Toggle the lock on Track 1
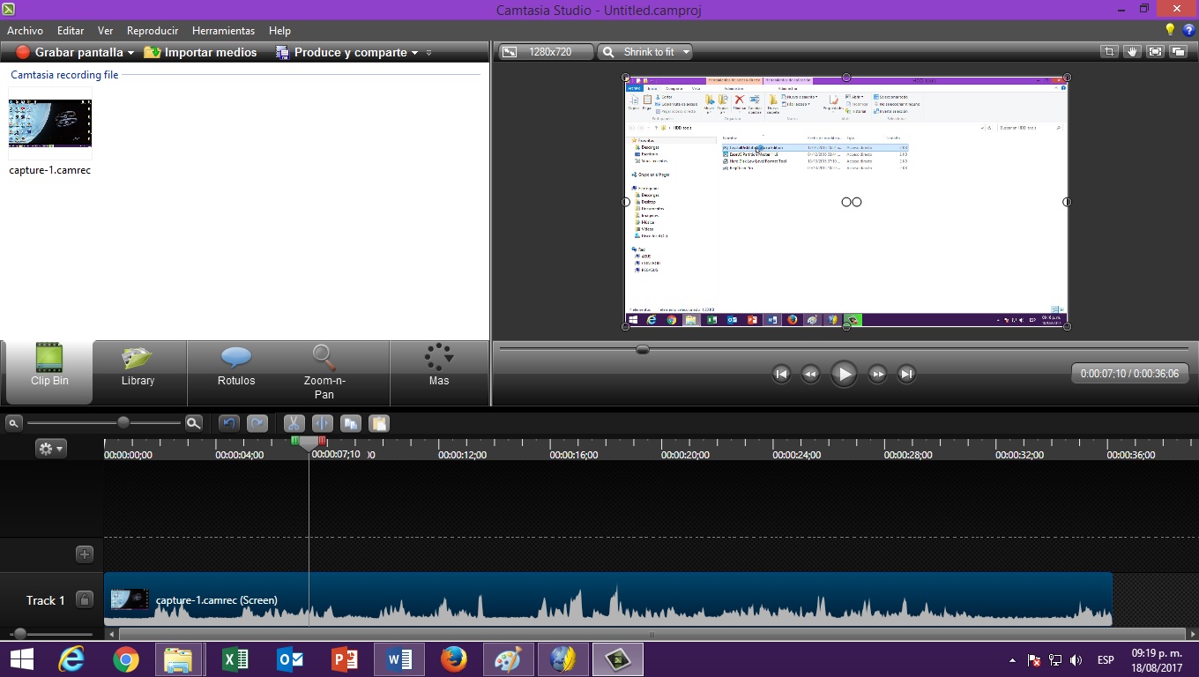The height and width of the screenshot is (677, 1199). (x=85, y=600)
